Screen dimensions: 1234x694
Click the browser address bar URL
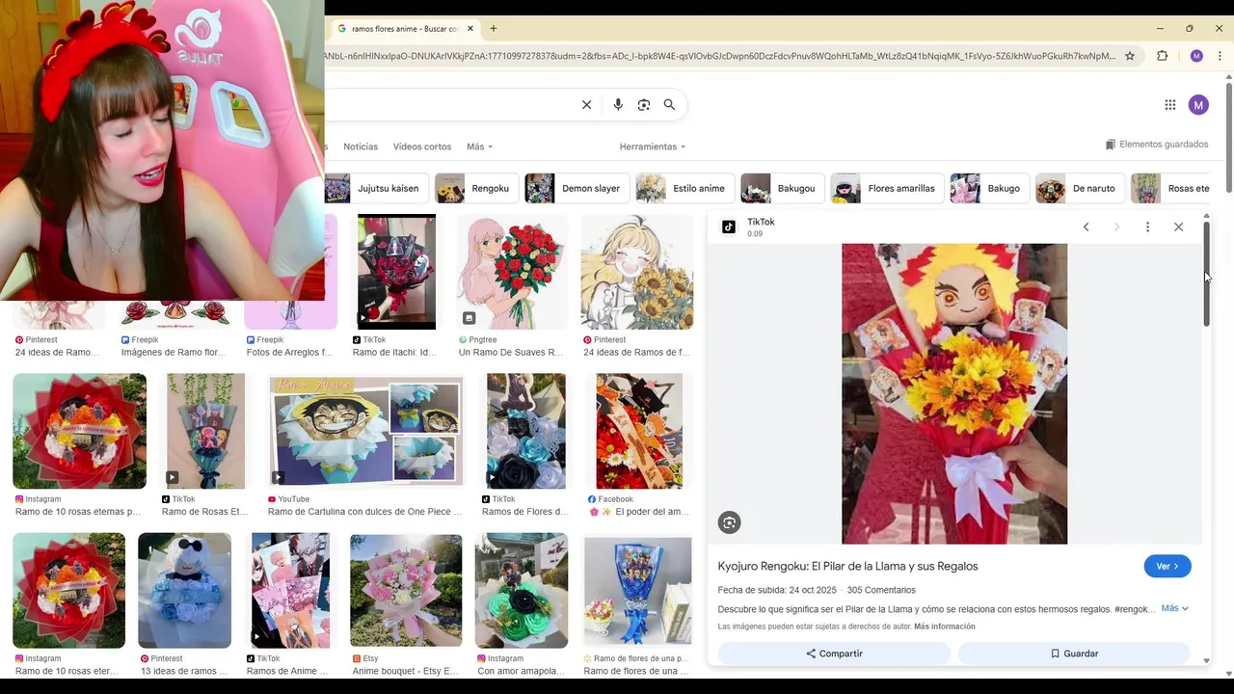point(718,56)
